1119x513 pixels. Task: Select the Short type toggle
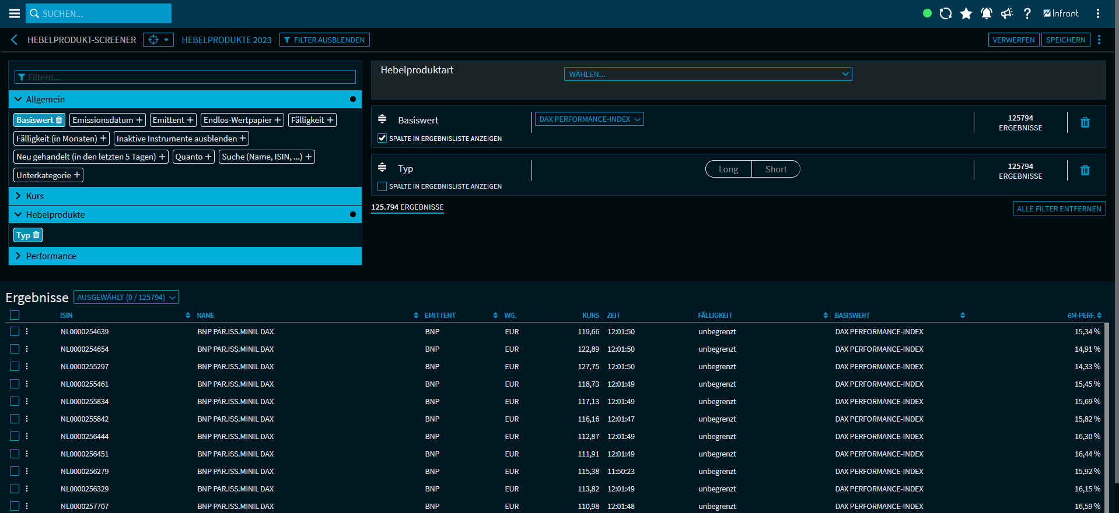pos(776,169)
